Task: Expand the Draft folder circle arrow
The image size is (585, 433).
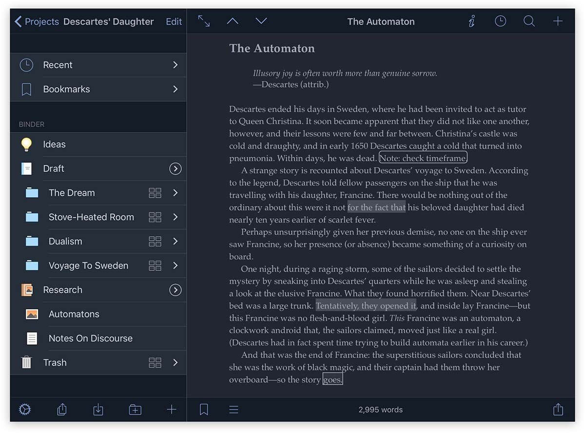Action: (x=175, y=169)
